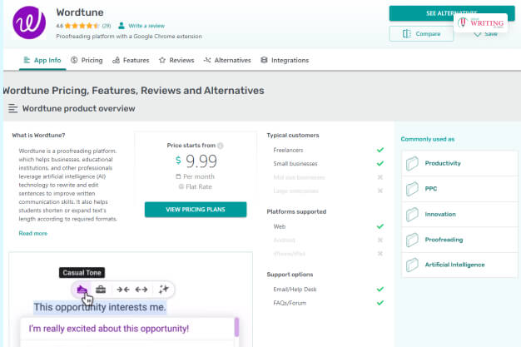Click the overview list icon beside Wordtune product overview

coord(13,108)
